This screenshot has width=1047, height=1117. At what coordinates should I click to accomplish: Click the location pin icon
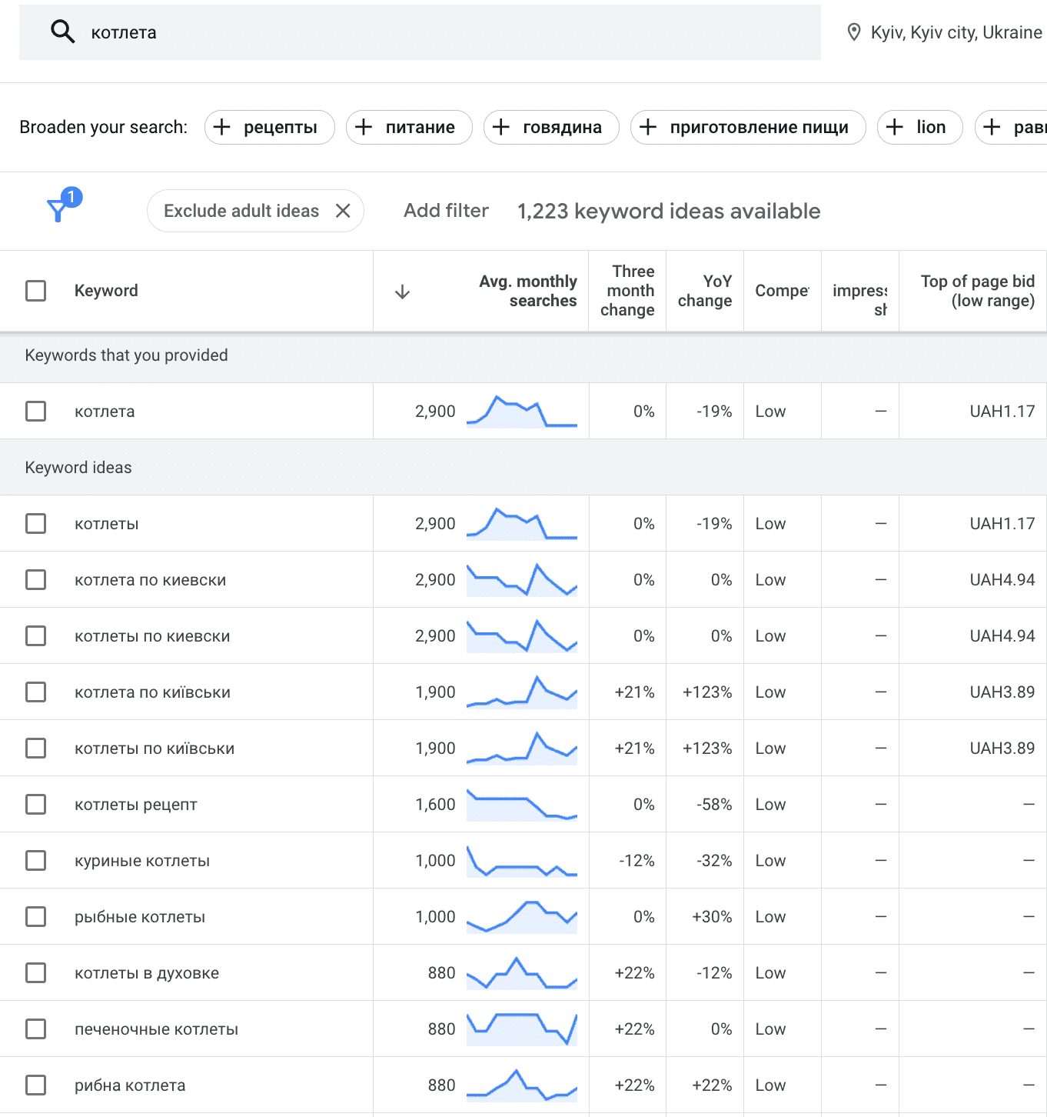tap(853, 32)
